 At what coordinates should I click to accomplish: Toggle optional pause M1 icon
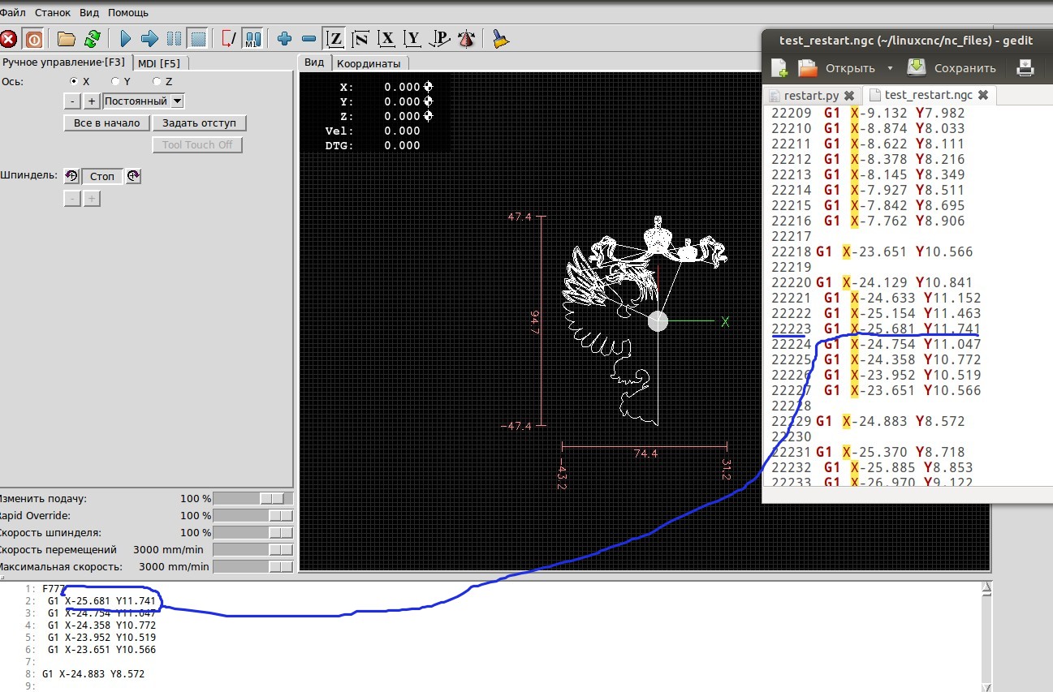(252, 38)
